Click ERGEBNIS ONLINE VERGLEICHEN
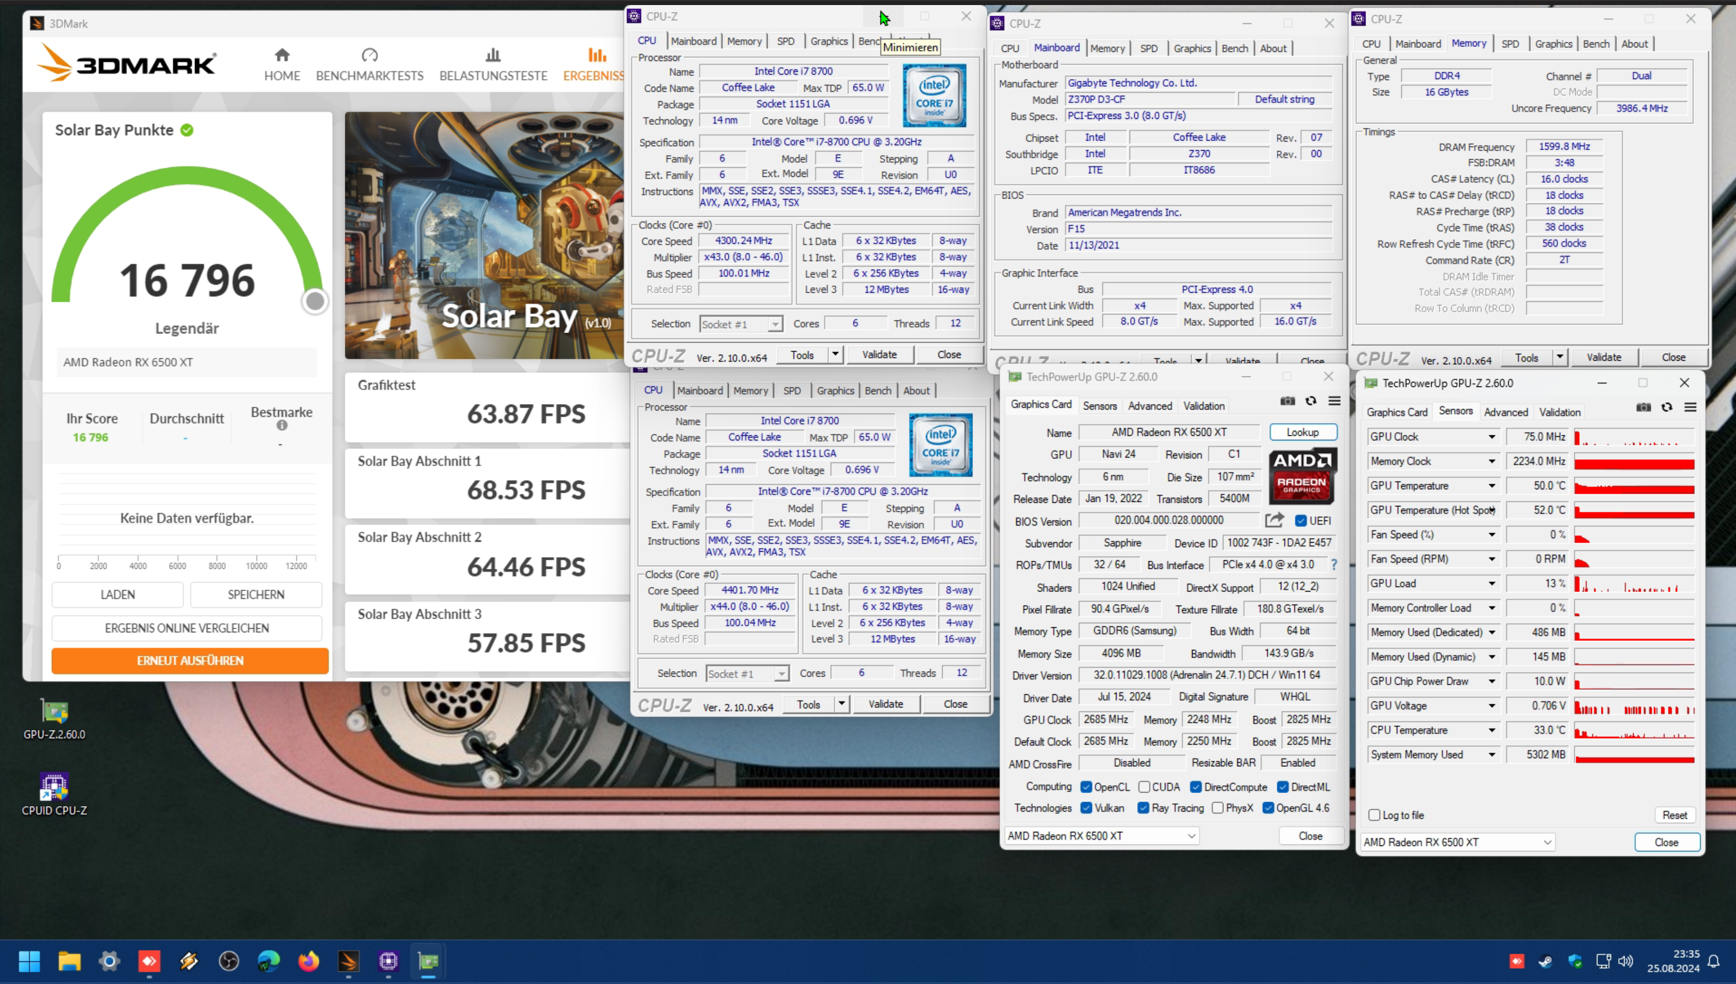Image resolution: width=1736 pixels, height=984 pixels. tap(187, 628)
